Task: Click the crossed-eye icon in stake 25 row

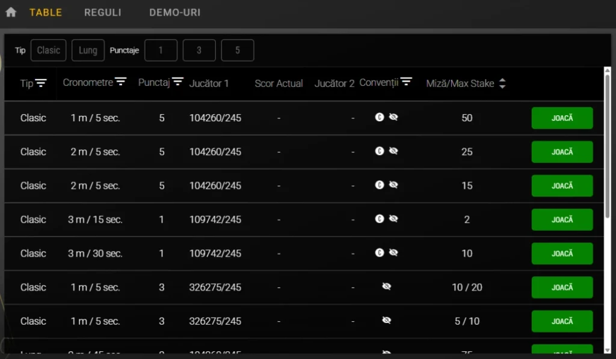Action: coord(393,151)
